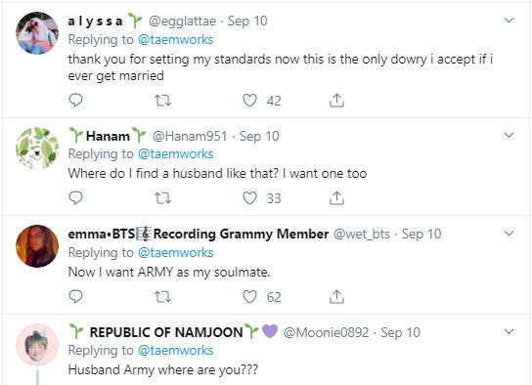Expand options on REPUBLIC OF NAMJOON tweet
The height and width of the screenshot is (385, 532).
click(509, 331)
